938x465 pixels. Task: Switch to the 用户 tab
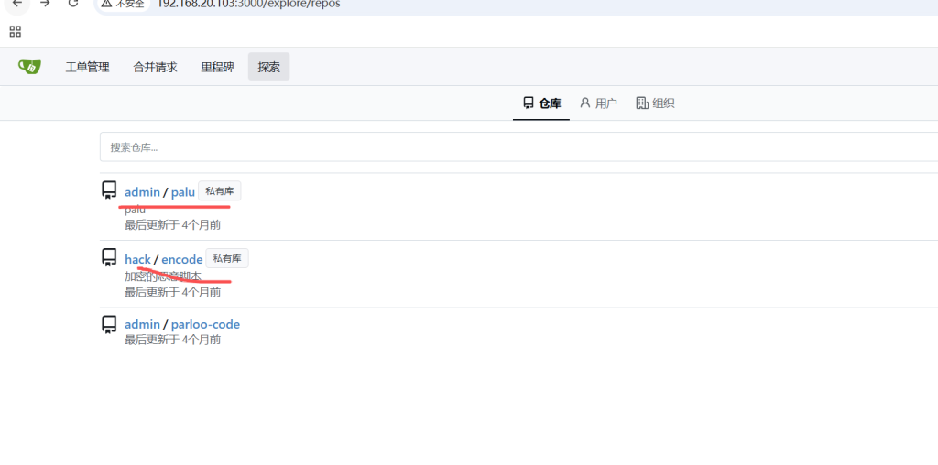pyautogui.click(x=598, y=103)
